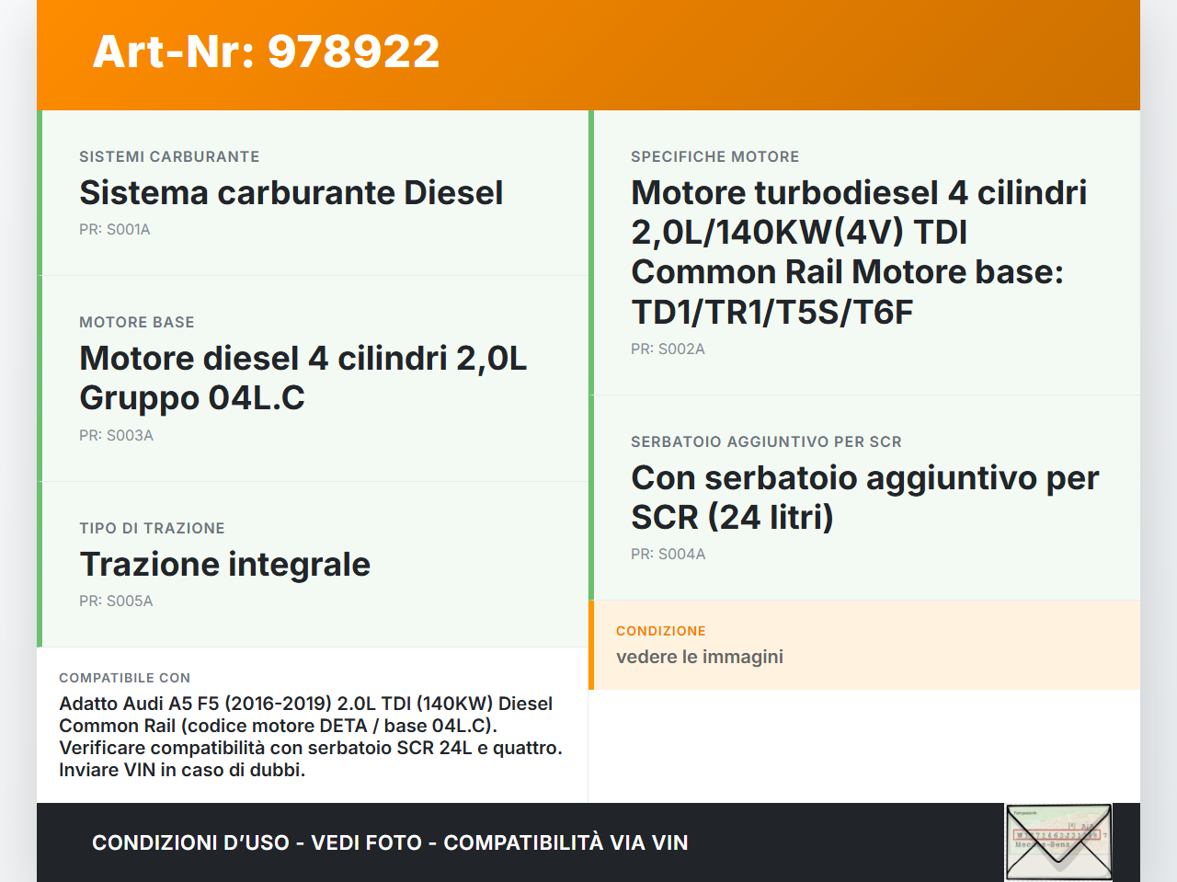This screenshot has width=1177, height=882.
Task: Click the code 'PR: S005A'
Action: [x=116, y=601]
